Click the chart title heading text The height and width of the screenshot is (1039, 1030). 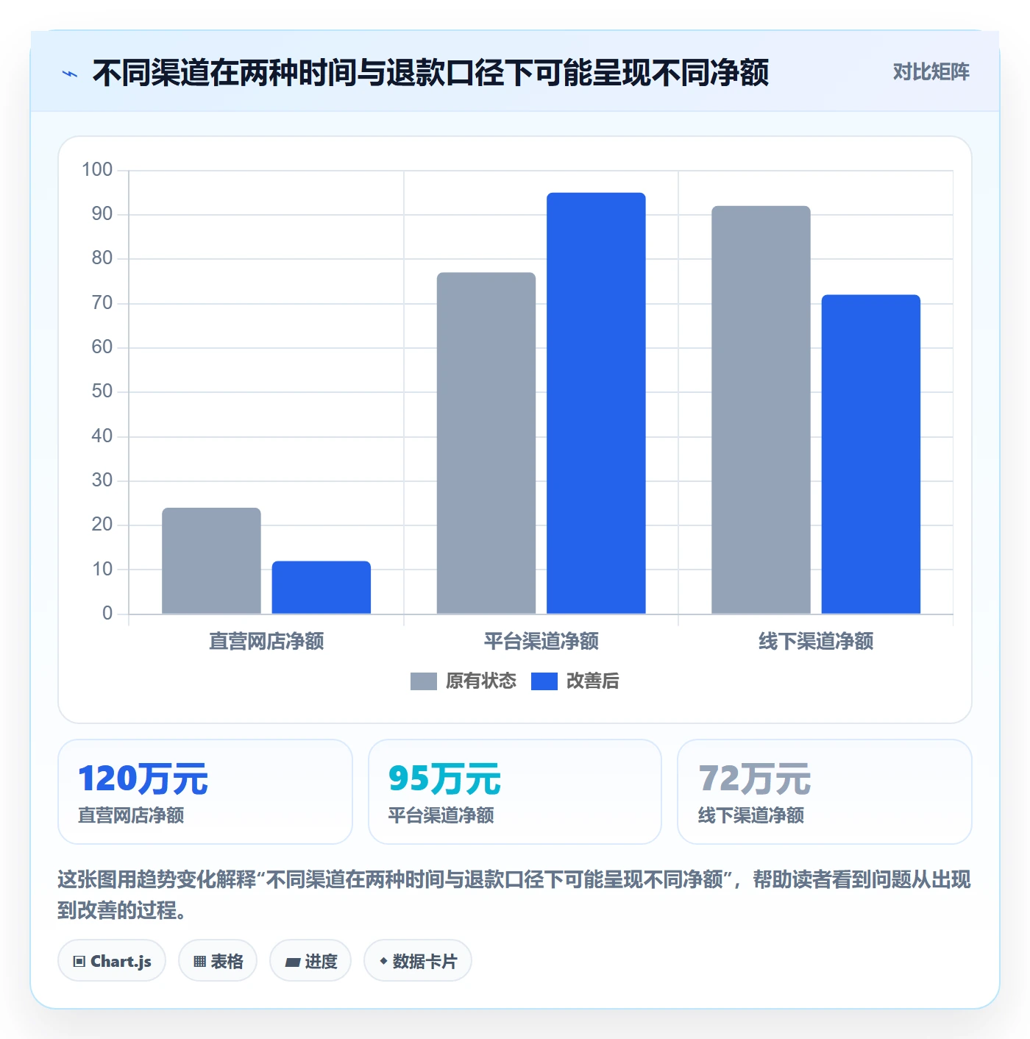pos(430,73)
